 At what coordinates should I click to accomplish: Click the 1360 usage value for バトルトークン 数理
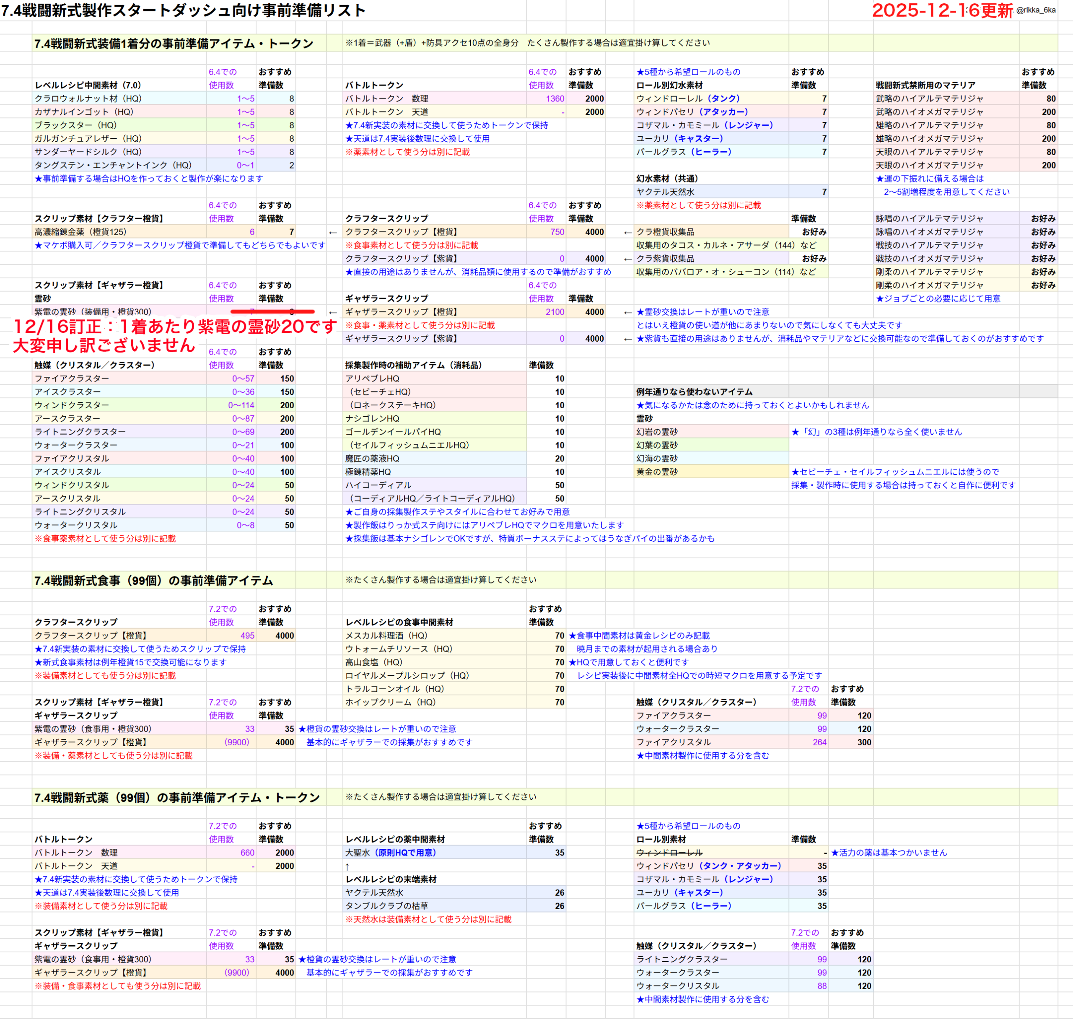pos(555,99)
